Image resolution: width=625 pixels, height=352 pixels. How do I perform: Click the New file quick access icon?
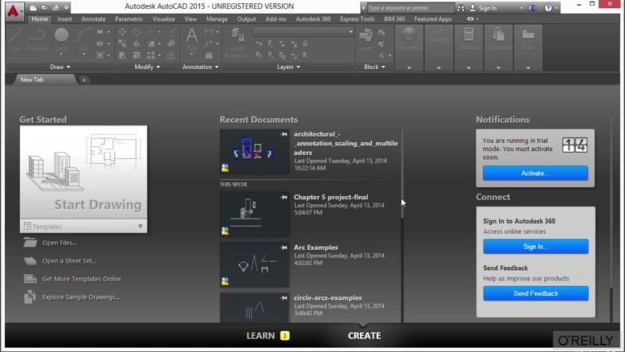pyautogui.click(x=34, y=7)
